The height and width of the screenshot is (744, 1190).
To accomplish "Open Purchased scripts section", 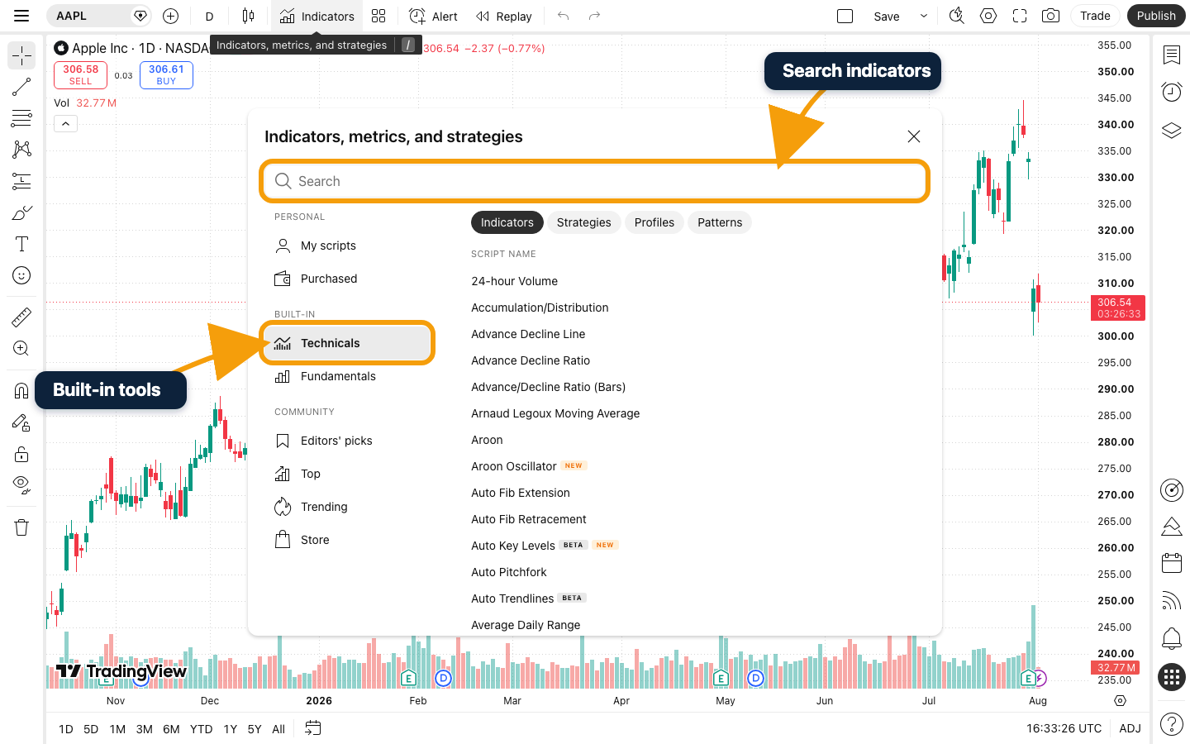I will point(347,279).
